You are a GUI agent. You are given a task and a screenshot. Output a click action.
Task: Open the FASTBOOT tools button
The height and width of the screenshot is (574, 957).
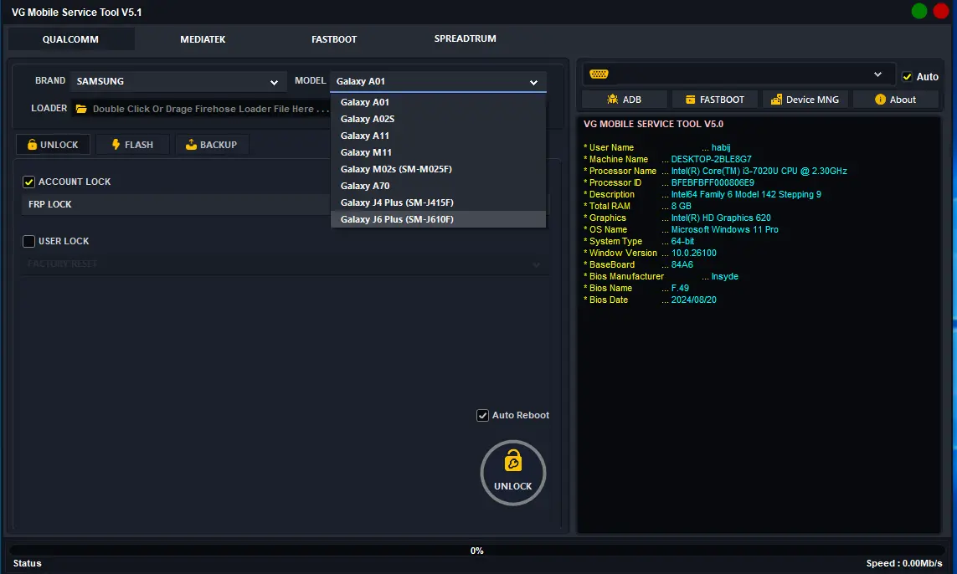pos(715,100)
